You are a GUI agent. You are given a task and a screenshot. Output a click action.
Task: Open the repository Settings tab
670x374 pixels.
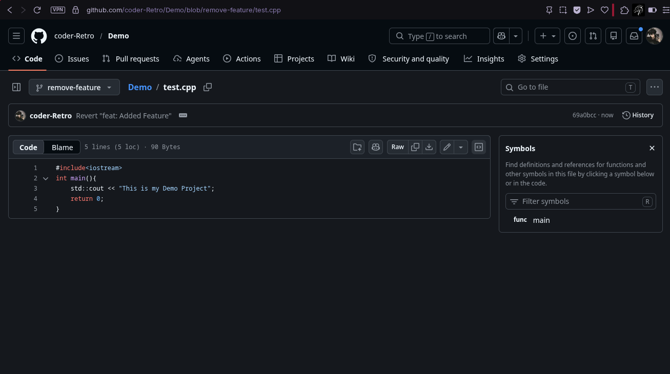click(x=538, y=59)
